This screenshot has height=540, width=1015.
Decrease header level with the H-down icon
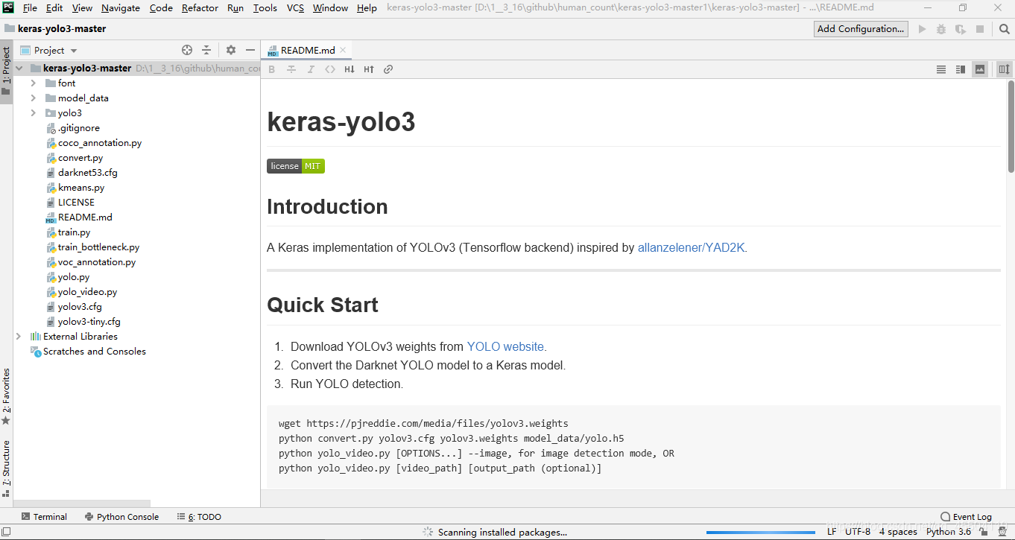coord(350,69)
